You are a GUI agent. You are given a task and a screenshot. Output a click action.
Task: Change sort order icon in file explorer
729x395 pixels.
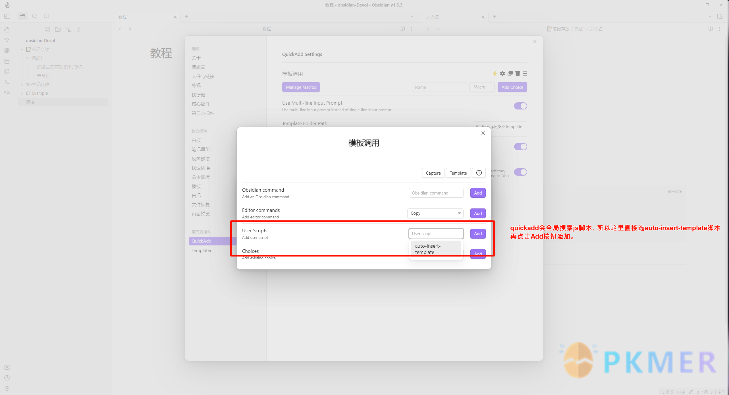(x=68, y=30)
